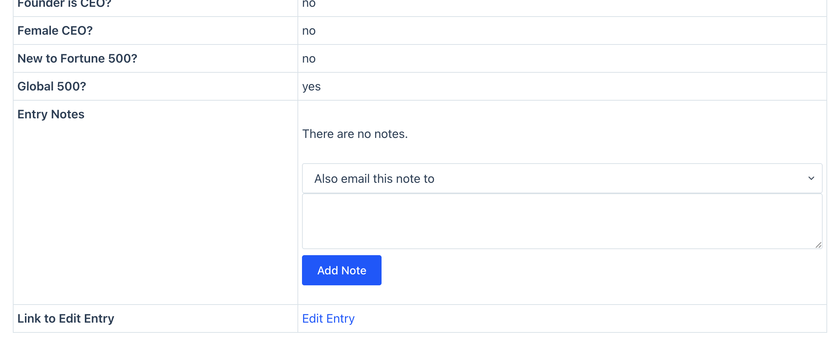Click the word "Fortune" in the row label
840x346 pixels.
[83, 58]
